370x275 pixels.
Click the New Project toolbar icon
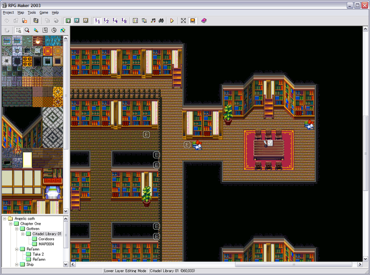[x=7, y=21]
